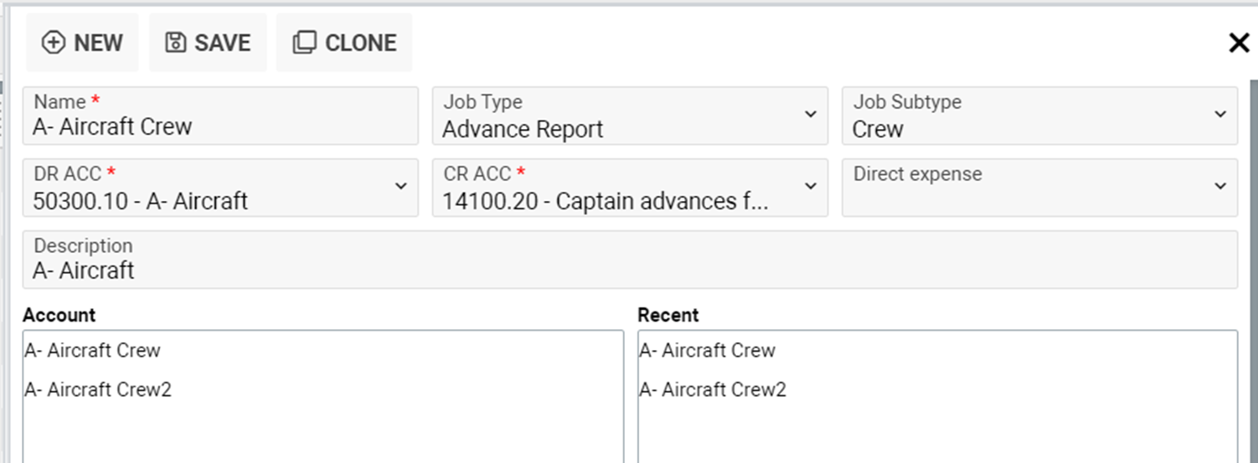Click the Advance Report job type value

pyautogui.click(x=523, y=129)
